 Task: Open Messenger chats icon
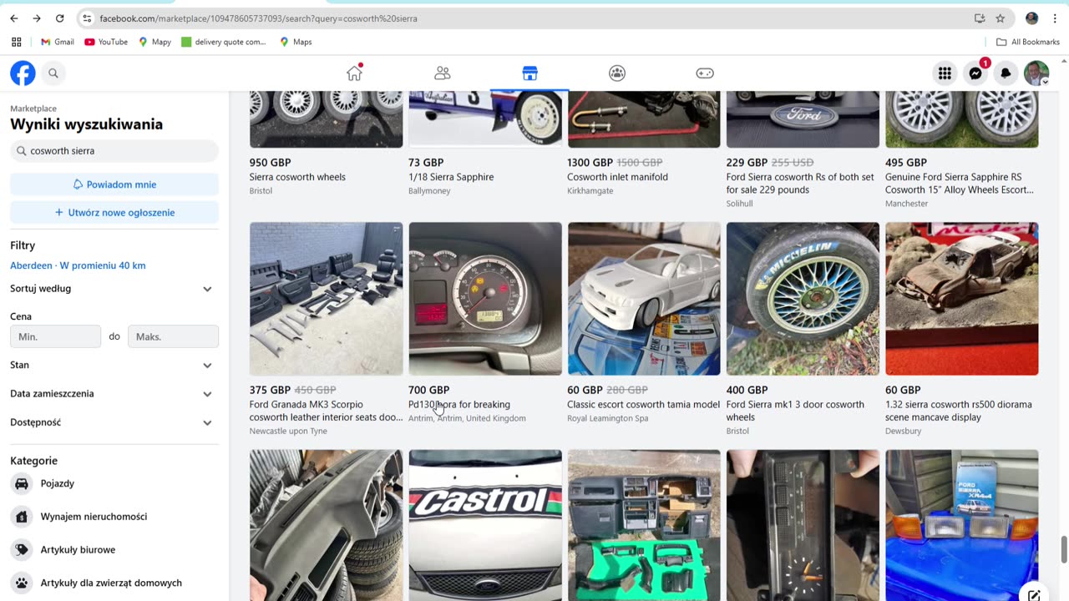(x=975, y=73)
